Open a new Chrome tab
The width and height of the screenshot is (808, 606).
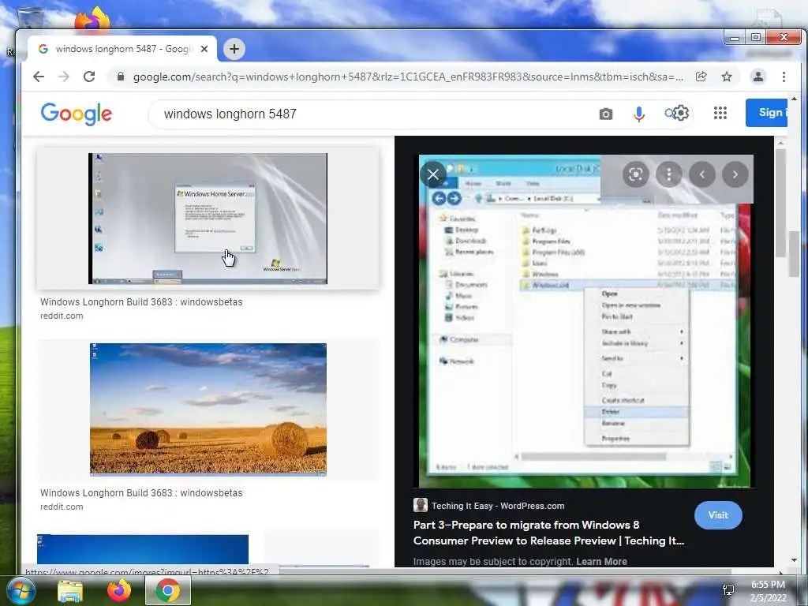[x=234, y=49]
